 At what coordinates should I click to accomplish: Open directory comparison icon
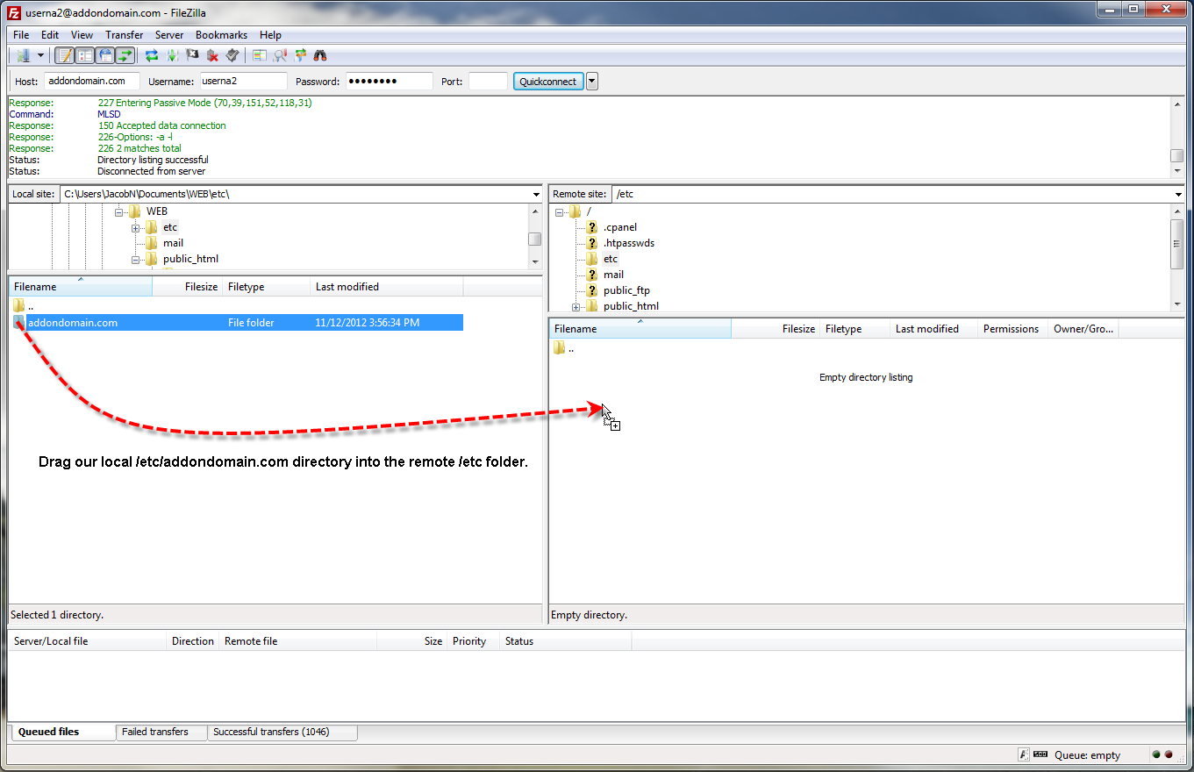(x=259, y=55)
